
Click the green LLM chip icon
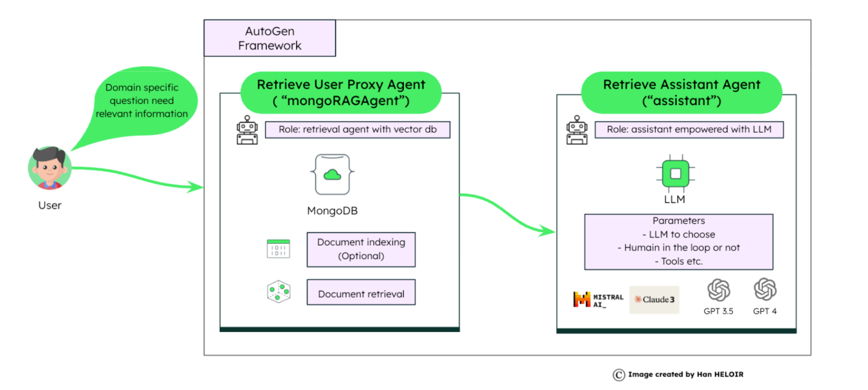(675, 173)
